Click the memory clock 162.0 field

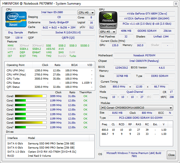[x=140, y=45]
